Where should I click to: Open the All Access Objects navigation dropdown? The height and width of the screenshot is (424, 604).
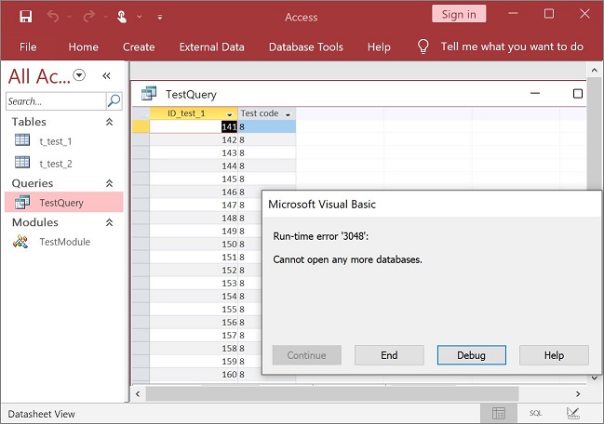(79, 74)
